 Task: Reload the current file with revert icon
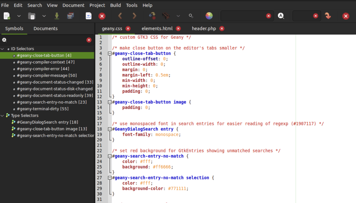point(88,16)
